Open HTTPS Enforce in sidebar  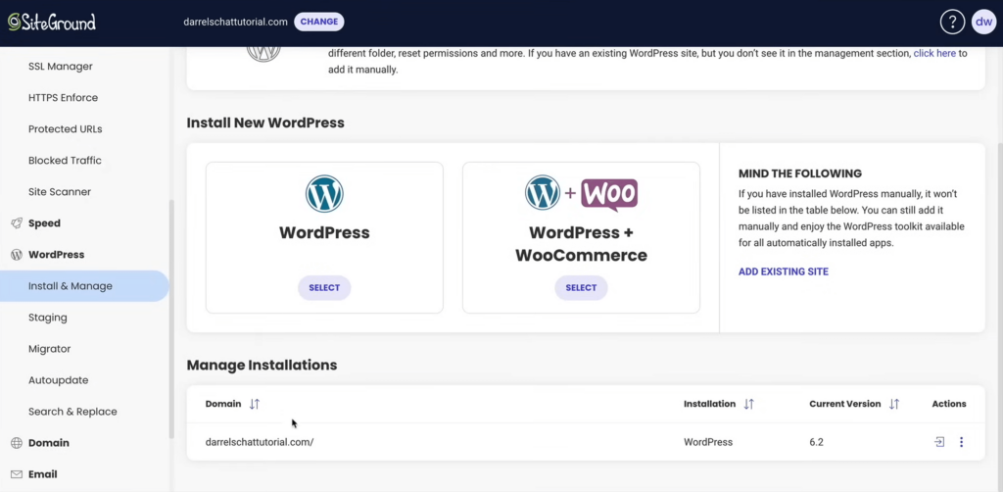coord(64,98)
